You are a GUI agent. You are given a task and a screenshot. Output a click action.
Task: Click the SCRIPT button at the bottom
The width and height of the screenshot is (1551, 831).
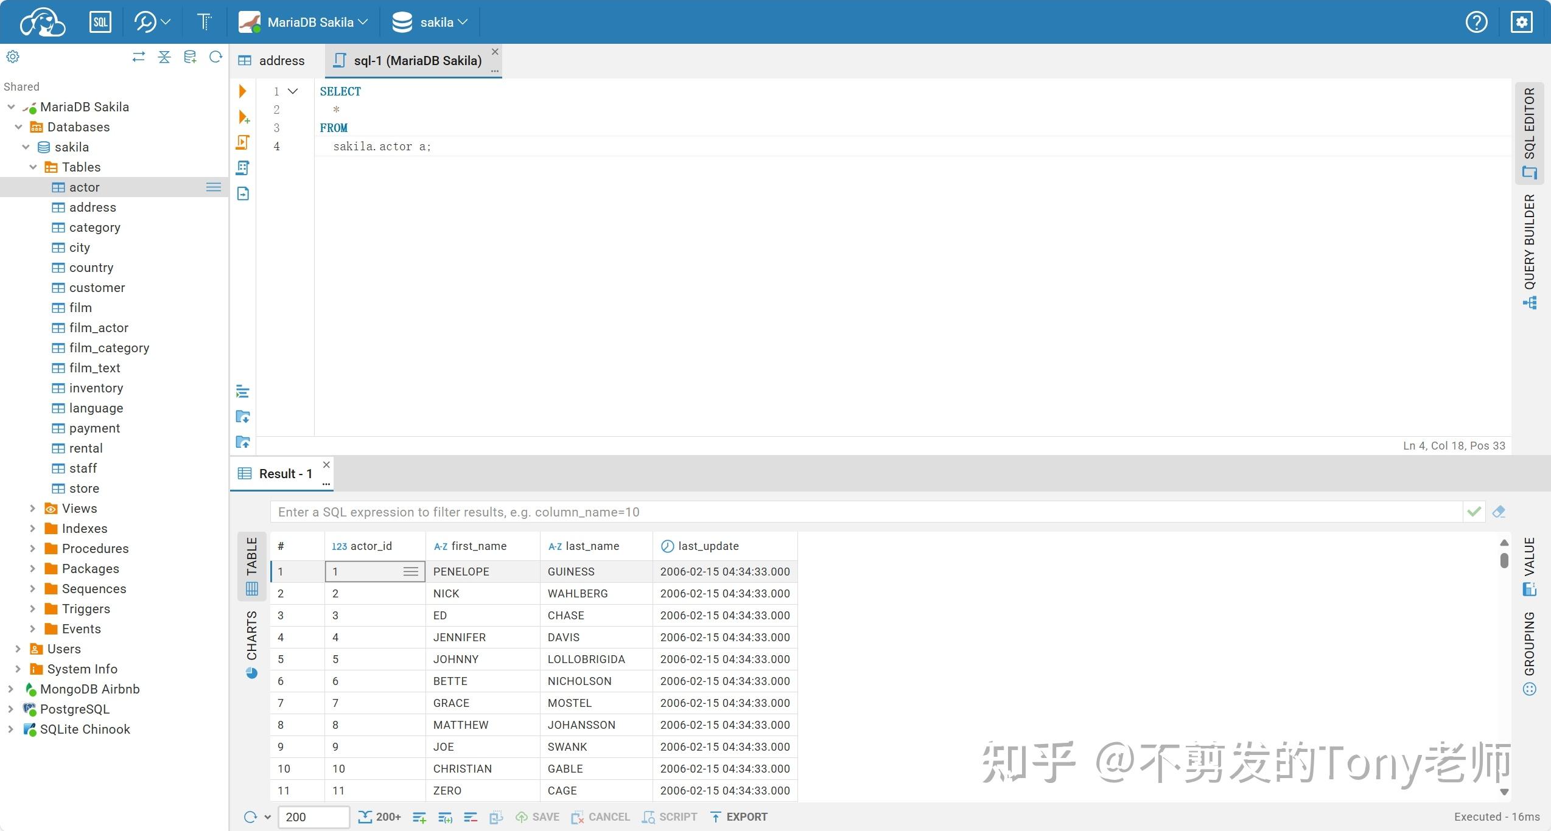pyautogui.click(x=669, y=817)
